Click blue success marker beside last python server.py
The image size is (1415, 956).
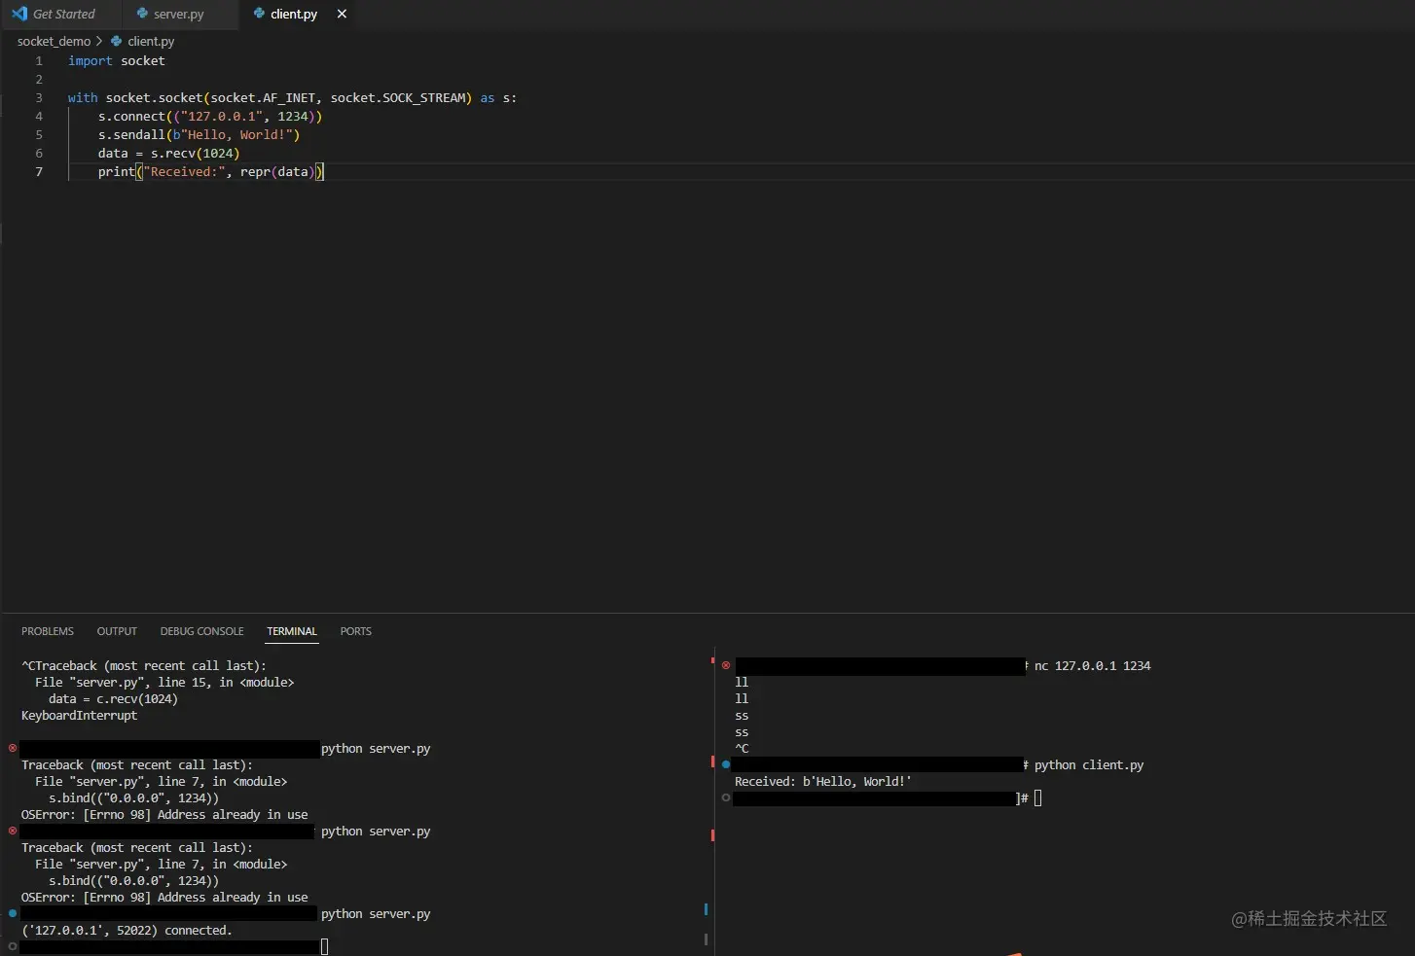(13, 913)
